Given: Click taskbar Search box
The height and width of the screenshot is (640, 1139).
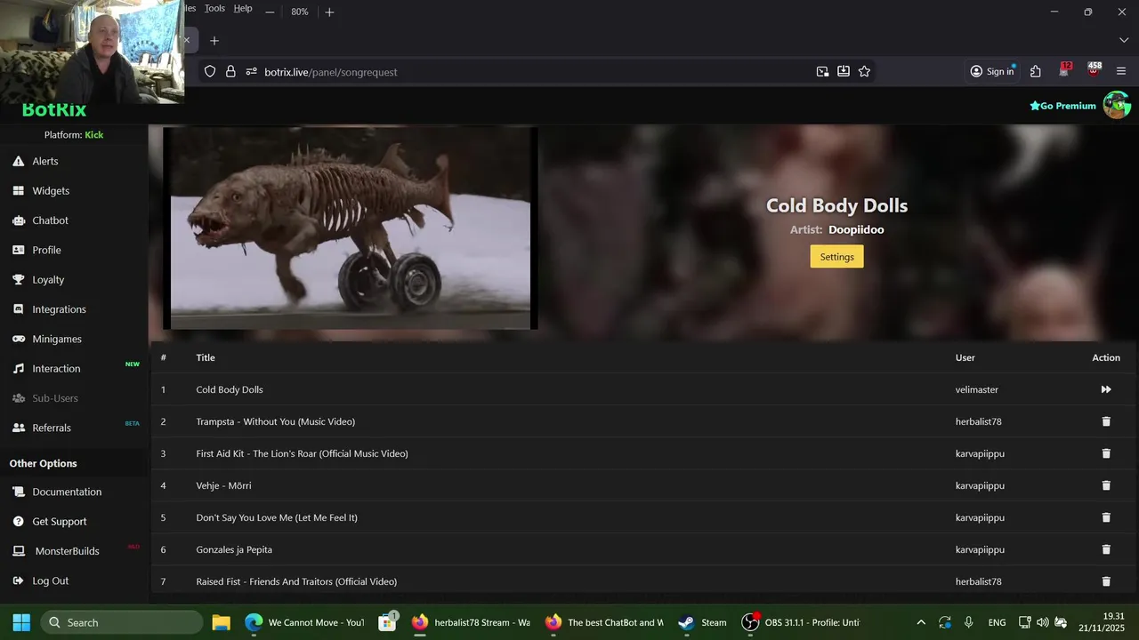Looking at the screenshot, I should point(123,622).
